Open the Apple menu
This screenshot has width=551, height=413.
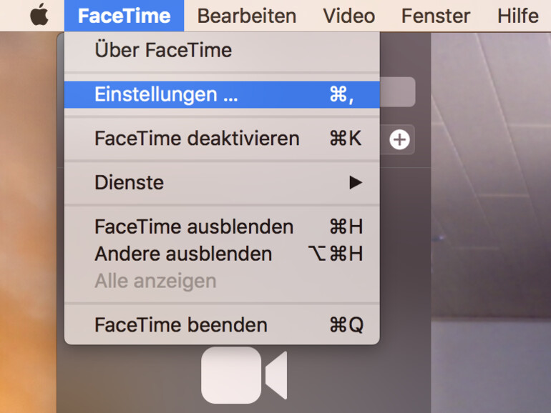39,16
